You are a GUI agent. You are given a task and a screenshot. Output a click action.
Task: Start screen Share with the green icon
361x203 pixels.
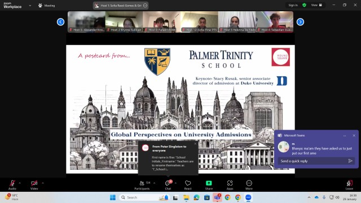point(209,185)
